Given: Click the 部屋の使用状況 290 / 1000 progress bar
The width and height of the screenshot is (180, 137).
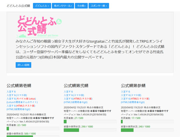Looking at the screenshot, I should pyautogui.click(x=90, y=130).
